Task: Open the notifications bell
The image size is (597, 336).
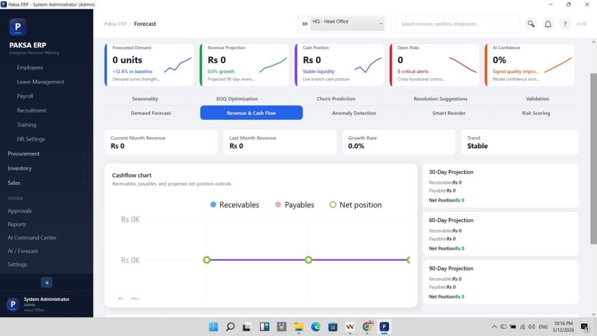Action: coord(548,23)
